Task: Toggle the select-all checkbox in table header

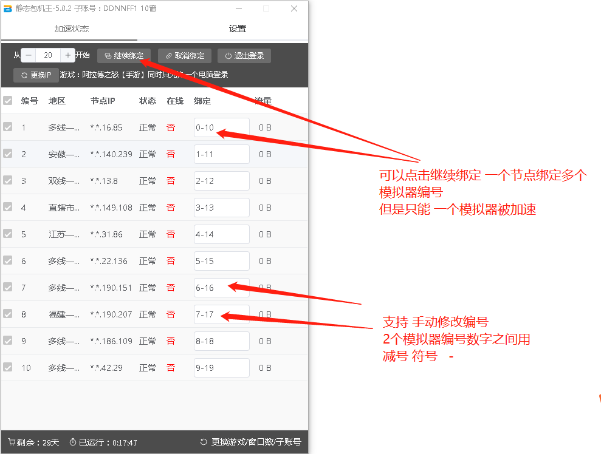Action: tap(8, 101)
